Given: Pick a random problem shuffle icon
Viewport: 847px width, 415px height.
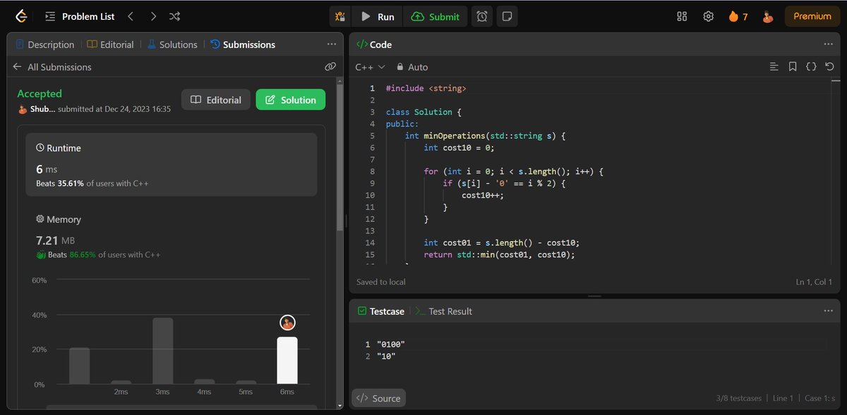Looking at the screenshot, I should pos(174,16).
